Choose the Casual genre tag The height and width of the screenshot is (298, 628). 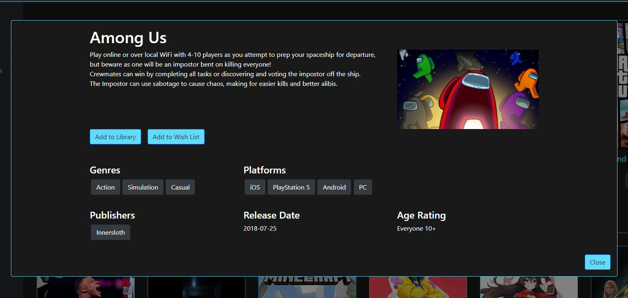pos(180,187)
